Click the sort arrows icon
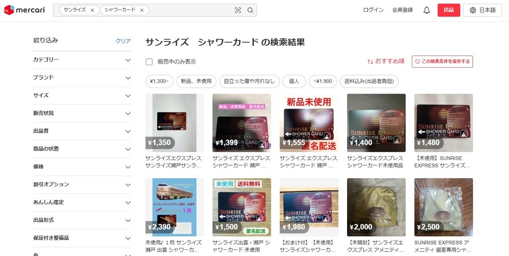Image resolution: width=509 pixels, height=256 pixels. click(x=370, y=61)
